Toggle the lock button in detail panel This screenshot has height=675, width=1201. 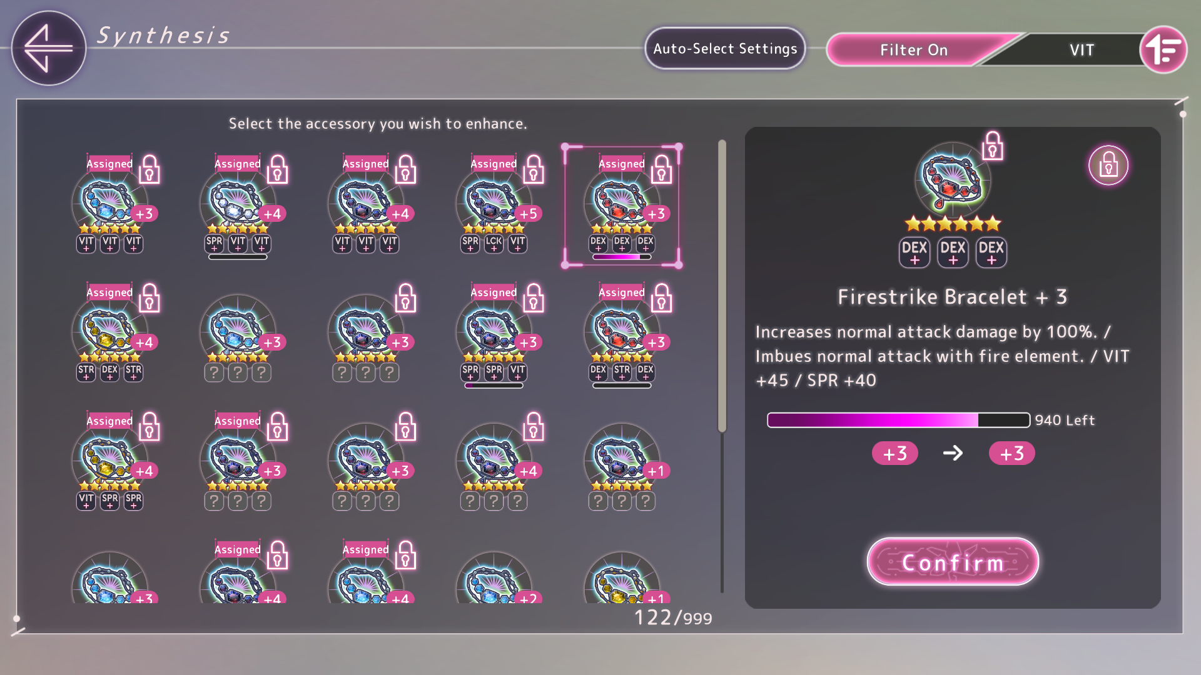pyautogui.click(x=1108, y=166)
